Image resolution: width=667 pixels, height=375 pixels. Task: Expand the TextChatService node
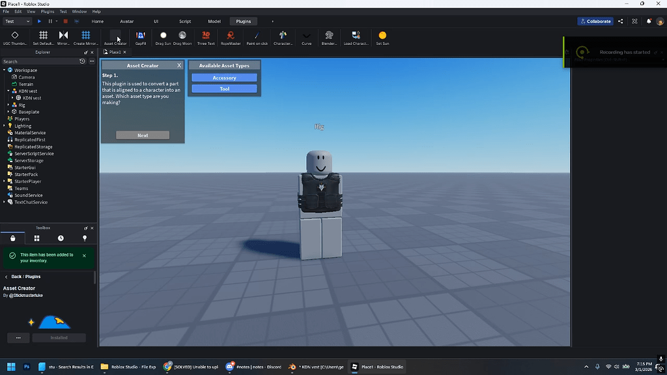[x=5, y=202]
